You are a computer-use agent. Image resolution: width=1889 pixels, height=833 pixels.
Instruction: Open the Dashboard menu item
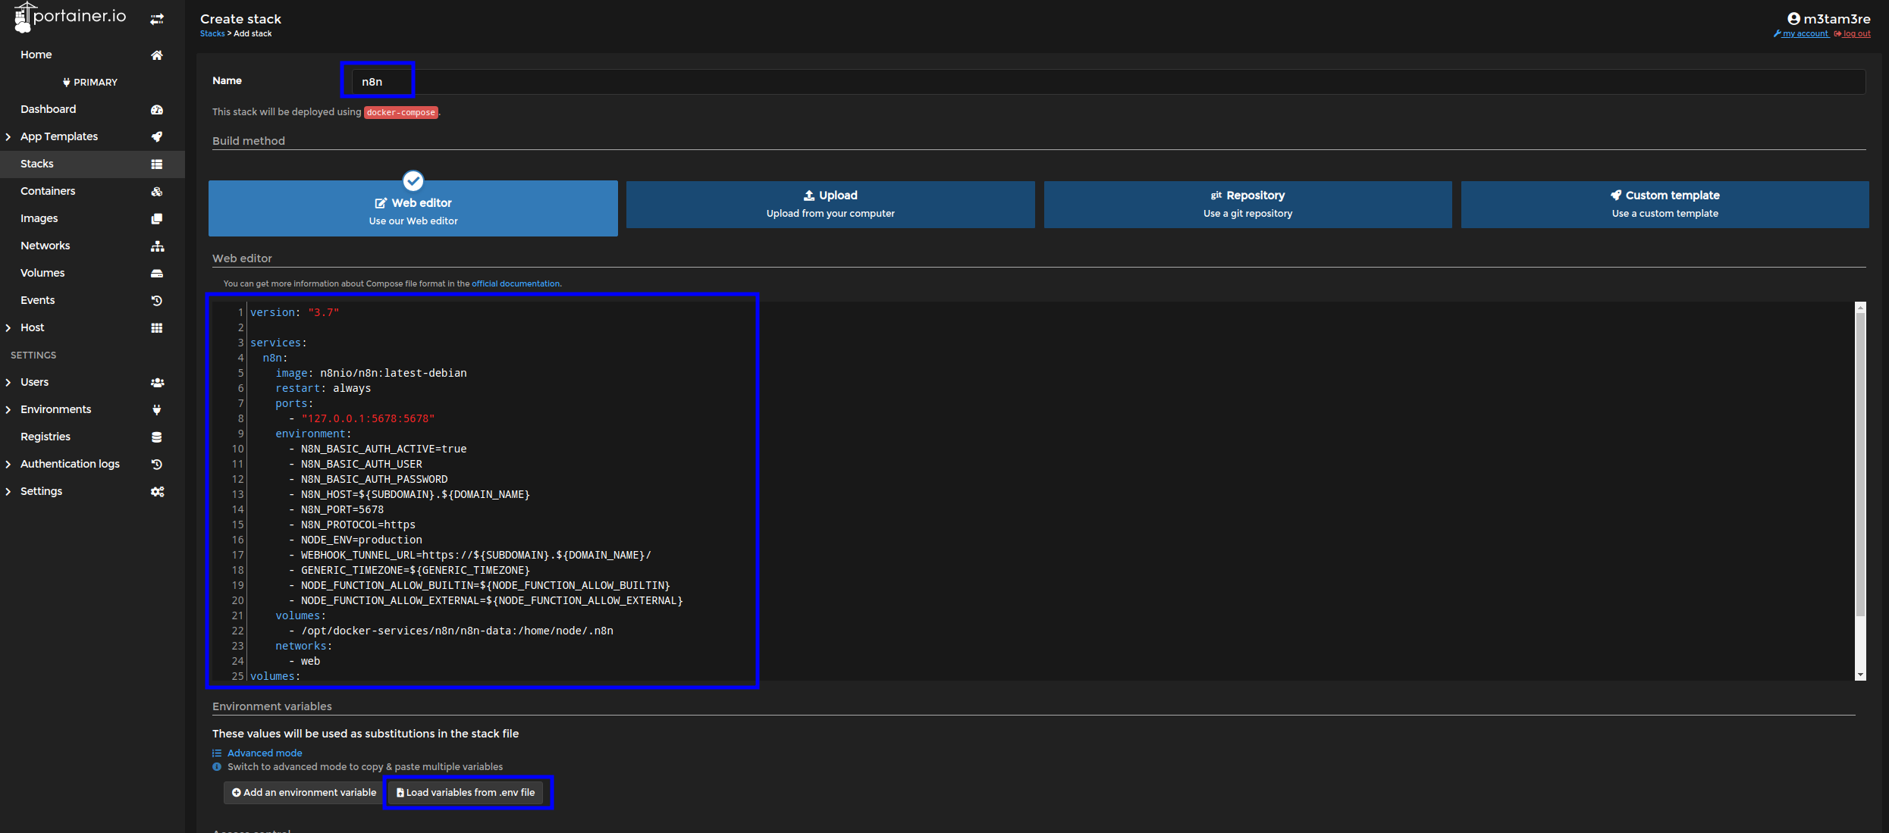[x=93, y=109]
